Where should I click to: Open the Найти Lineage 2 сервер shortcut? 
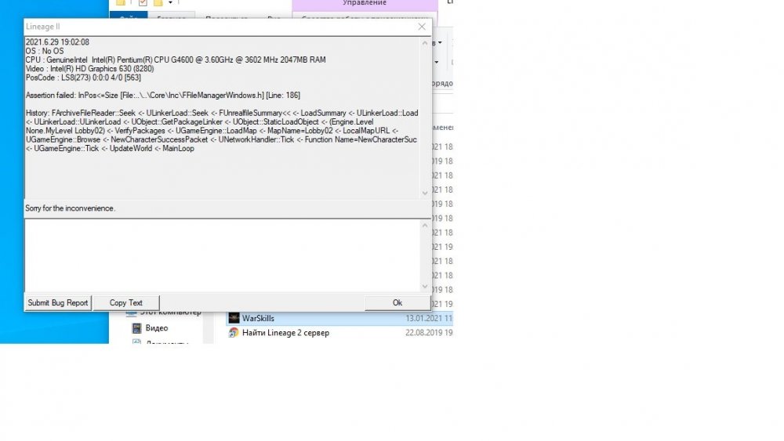point(285,333)
